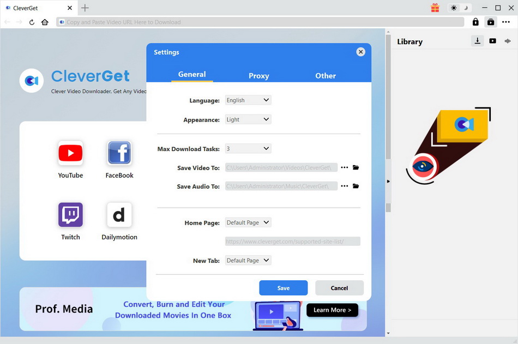Save the current settings
The image size is (518, 344).
pyautogui.click(x=283, y=288)
